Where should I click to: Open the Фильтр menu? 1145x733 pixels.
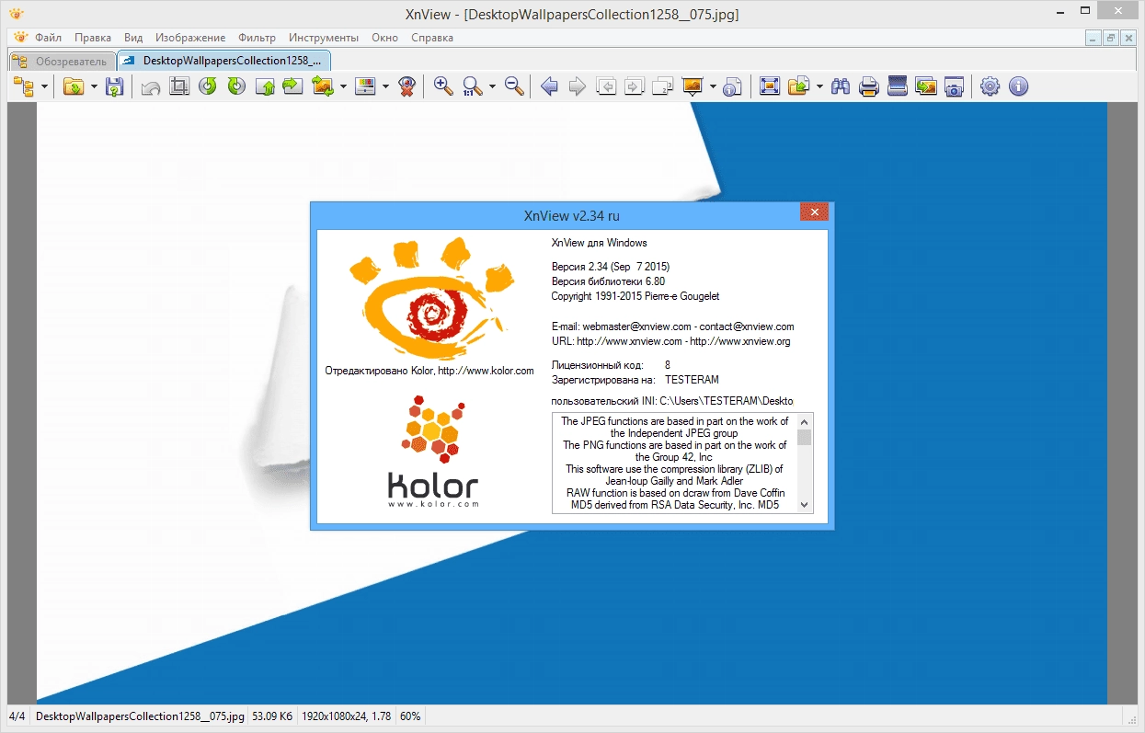(257, 38)
